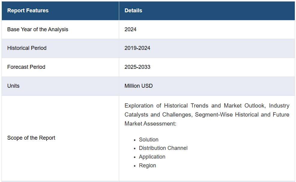Click the Application bullet item

click(152, 157)
